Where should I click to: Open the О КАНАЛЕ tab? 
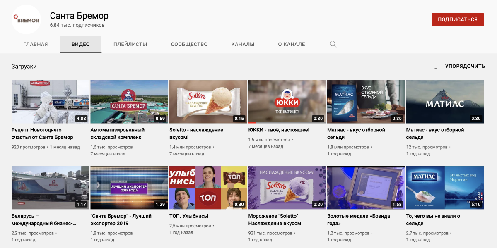pos(292,44)
